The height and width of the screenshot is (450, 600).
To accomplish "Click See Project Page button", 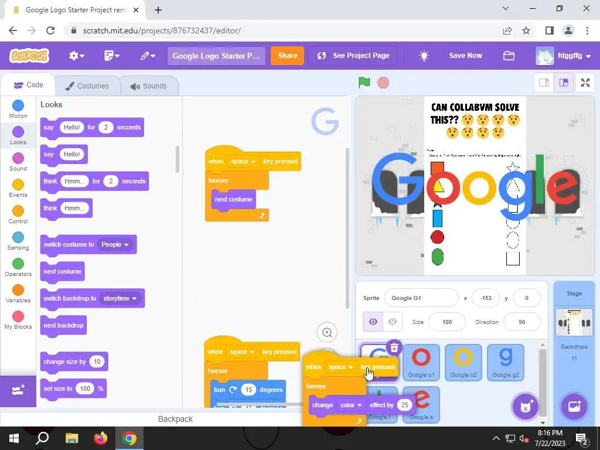I will tap(353, 56).
